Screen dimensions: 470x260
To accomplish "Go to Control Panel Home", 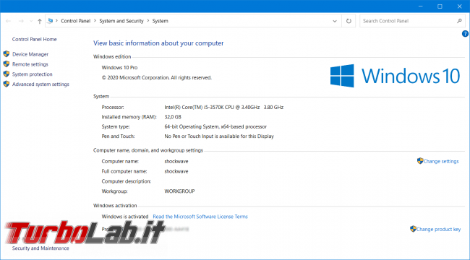I will (34, 39).
